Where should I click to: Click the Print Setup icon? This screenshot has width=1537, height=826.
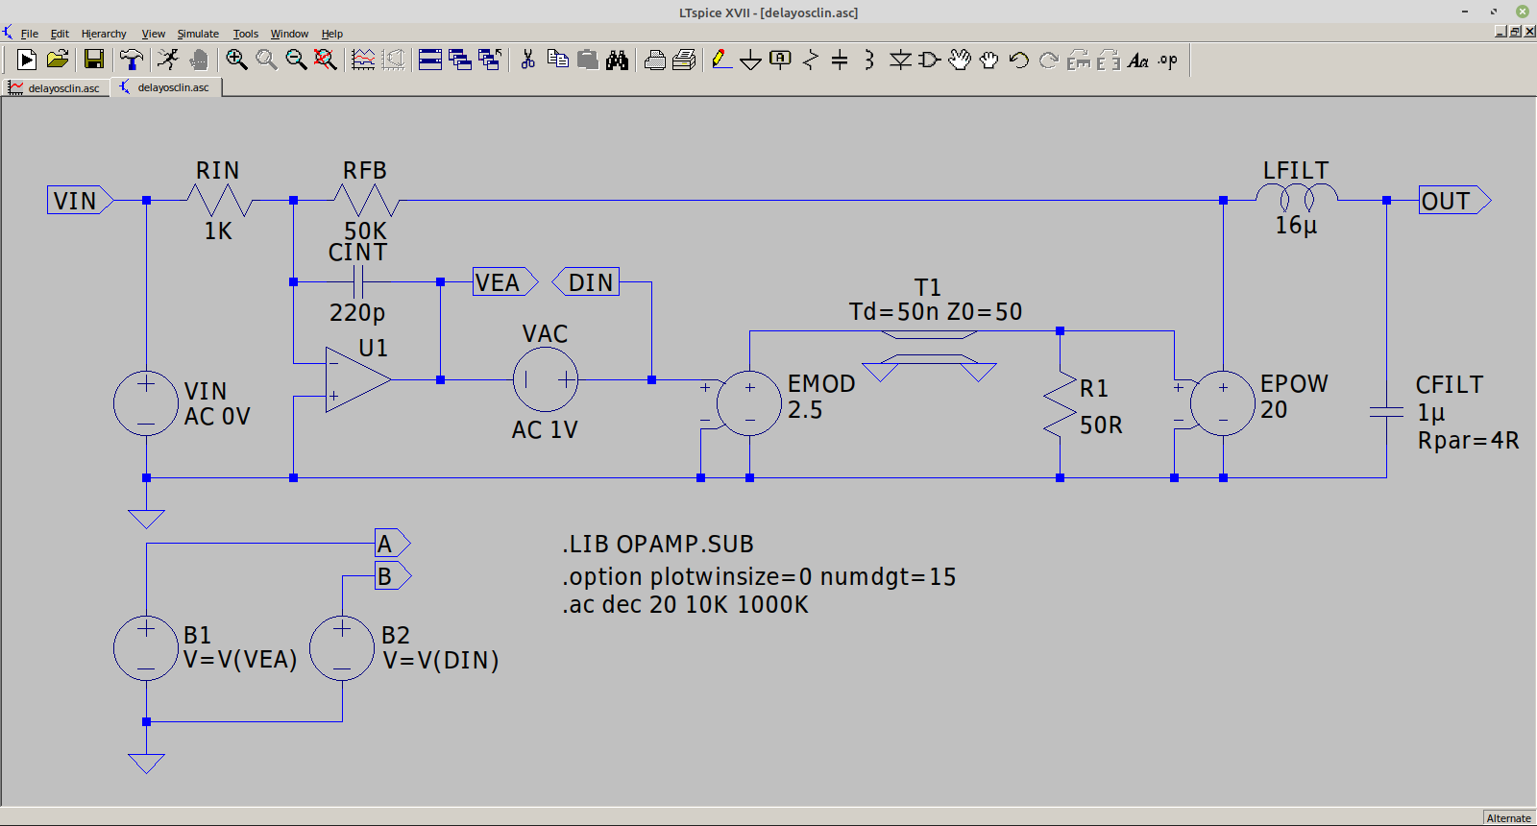pyautogui.click(x=684, y=60)
